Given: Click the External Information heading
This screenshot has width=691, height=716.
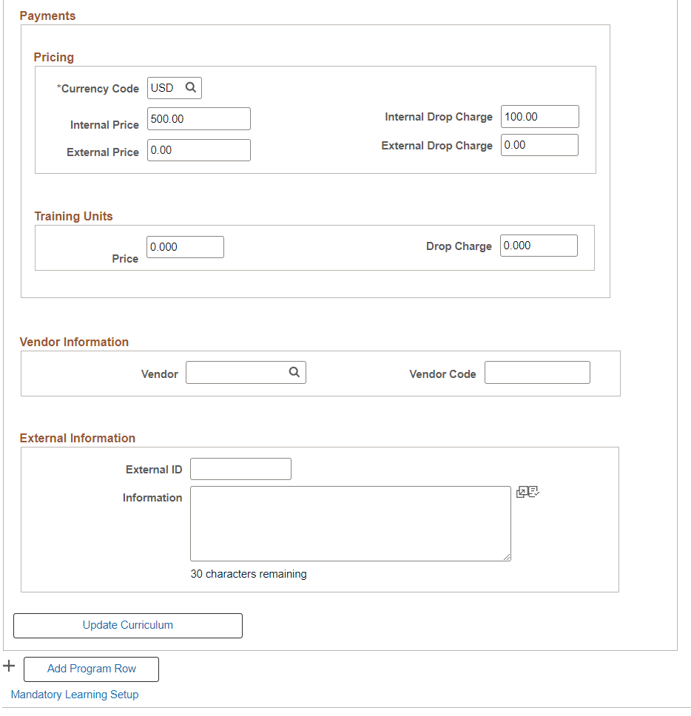Looking at the screenshot, I should tap(77, 439).
